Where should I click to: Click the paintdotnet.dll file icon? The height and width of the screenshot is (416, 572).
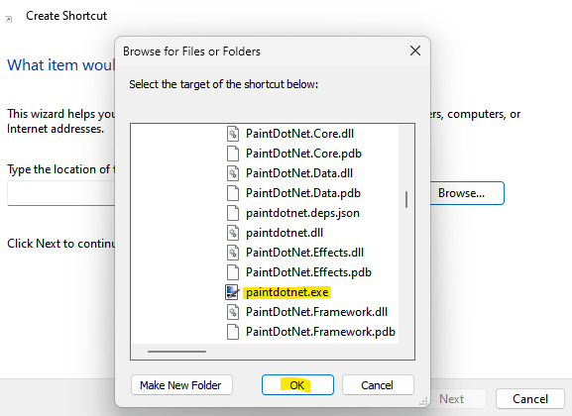(x=233, y=232)
